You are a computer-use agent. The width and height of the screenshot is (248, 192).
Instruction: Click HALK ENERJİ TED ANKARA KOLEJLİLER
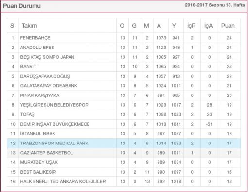pos(63,181)
